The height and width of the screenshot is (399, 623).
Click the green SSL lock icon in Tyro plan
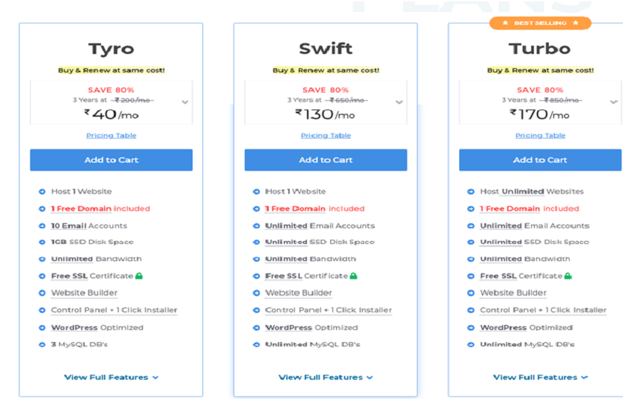(139, 275)
